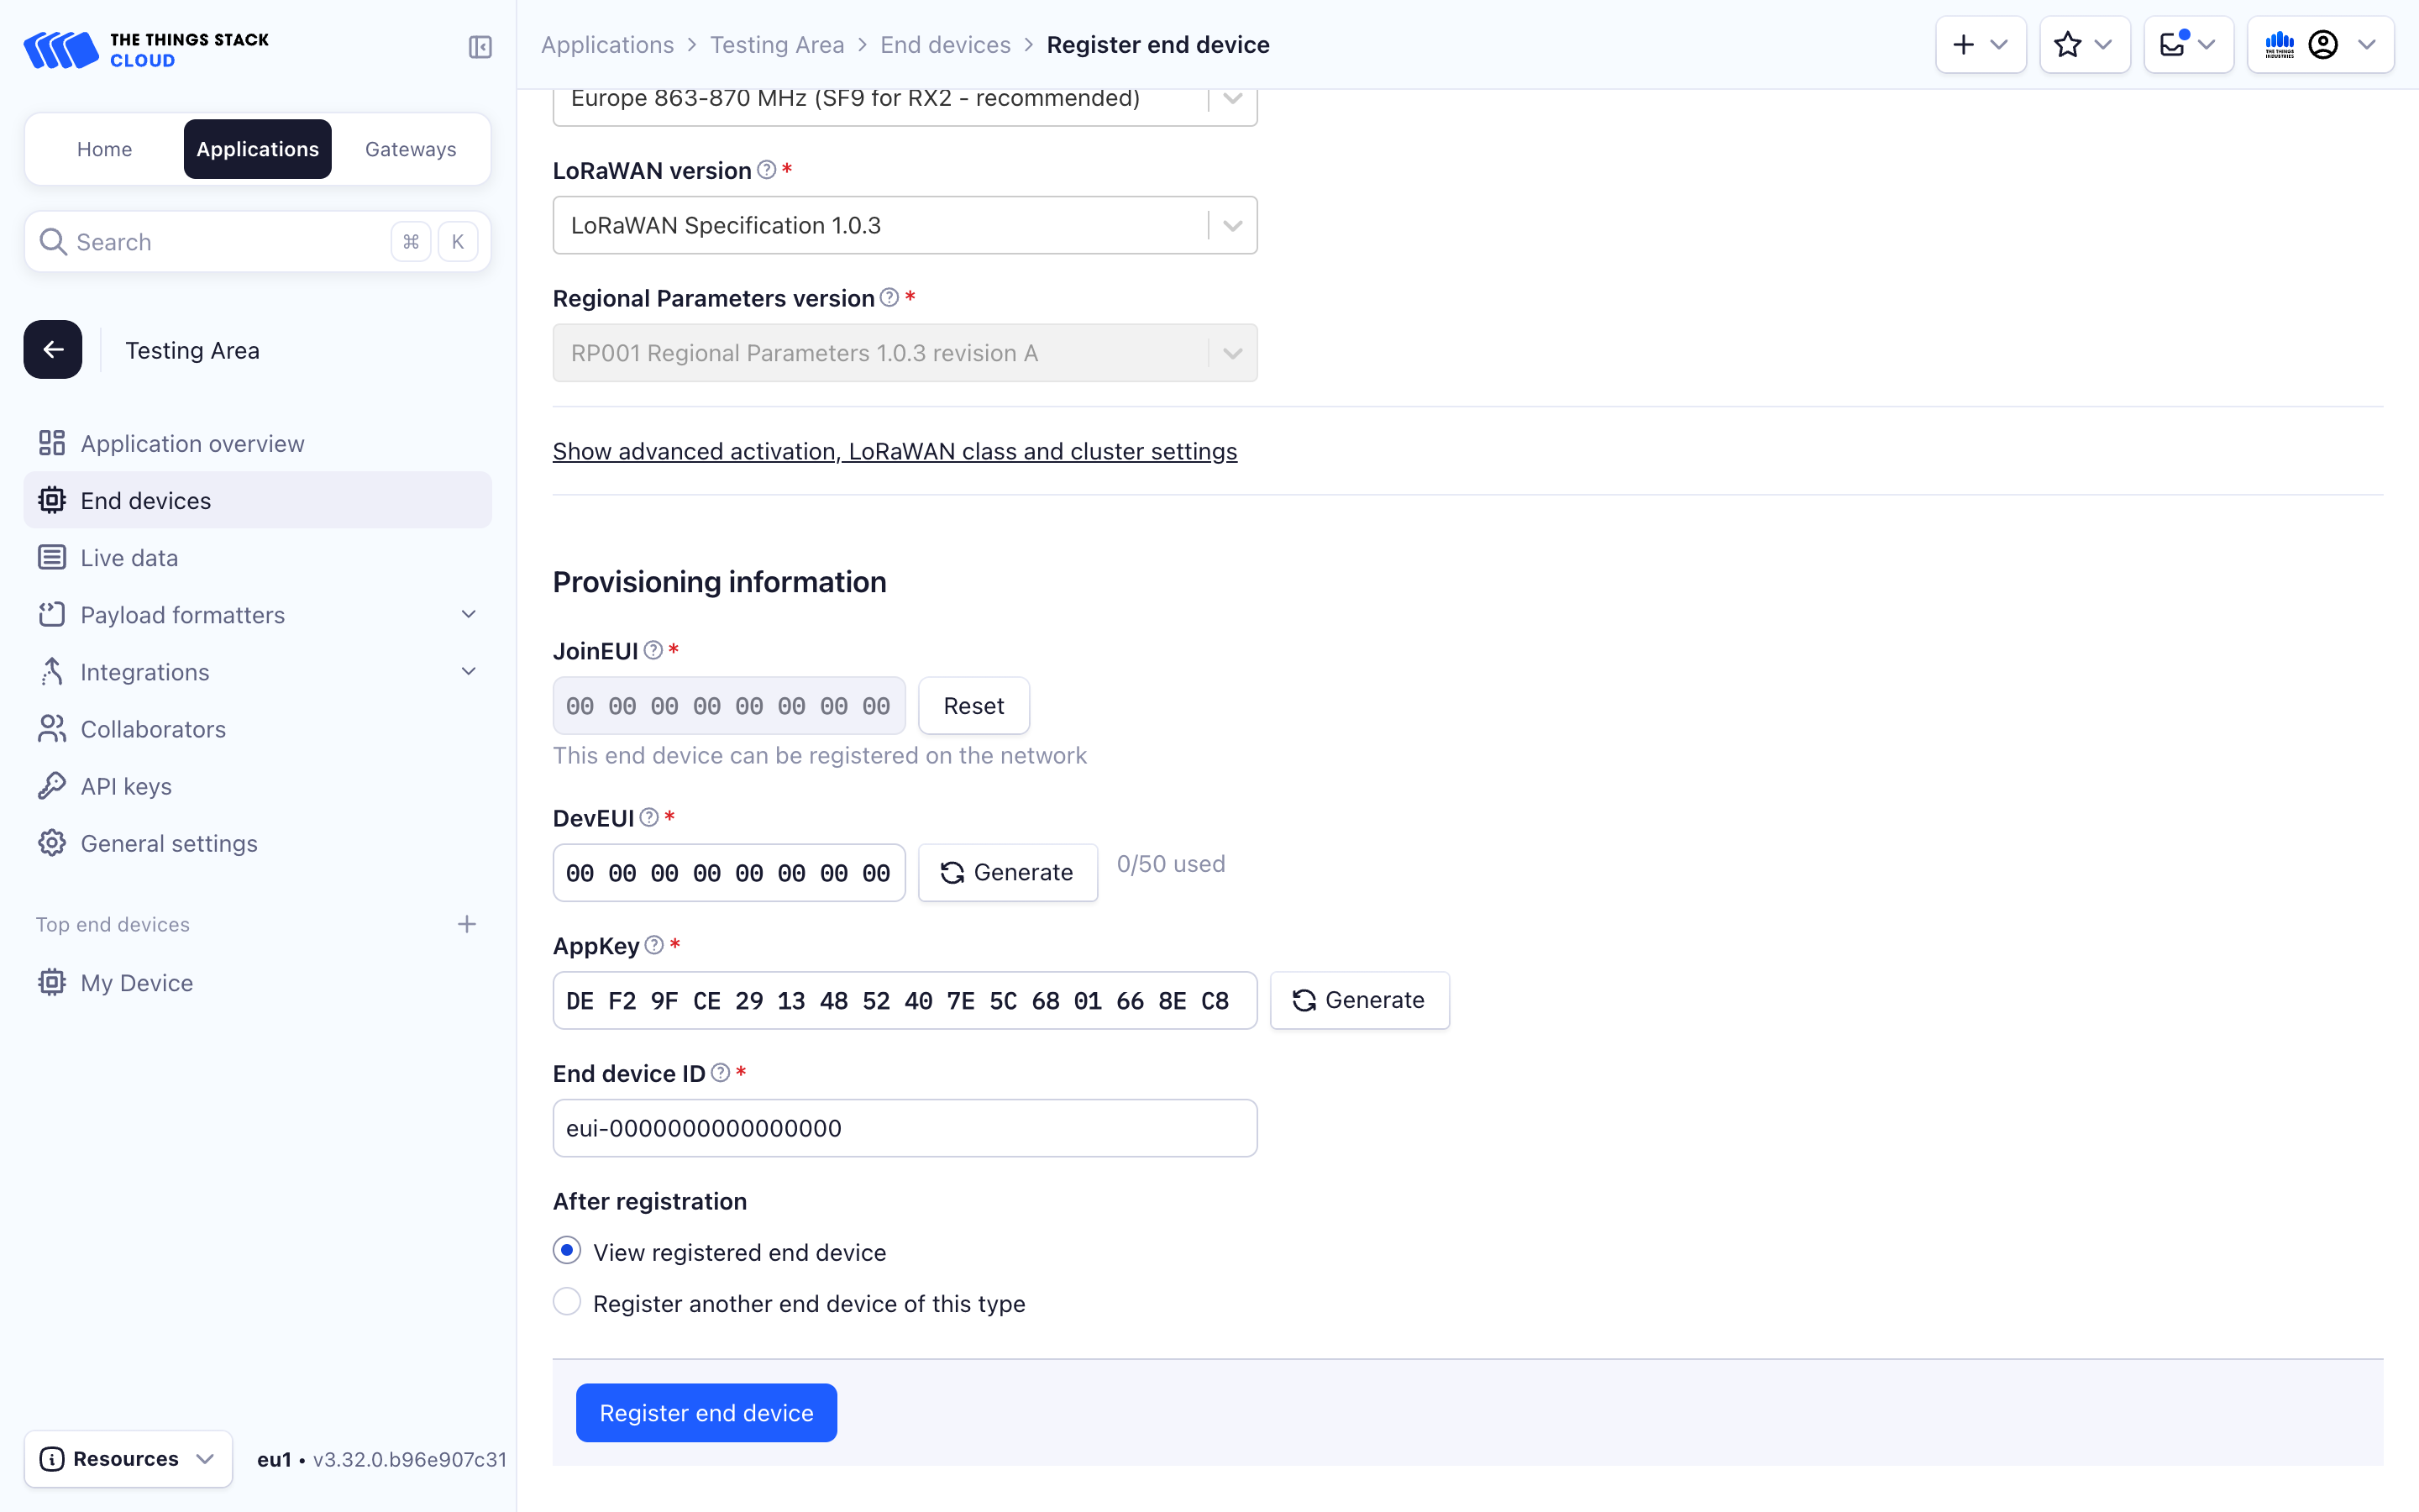Image resolution: width=2419 pixels, height=1512 pixels.
Task: Click the End devices sidebar icon
Action: click(x=52, y=500)
